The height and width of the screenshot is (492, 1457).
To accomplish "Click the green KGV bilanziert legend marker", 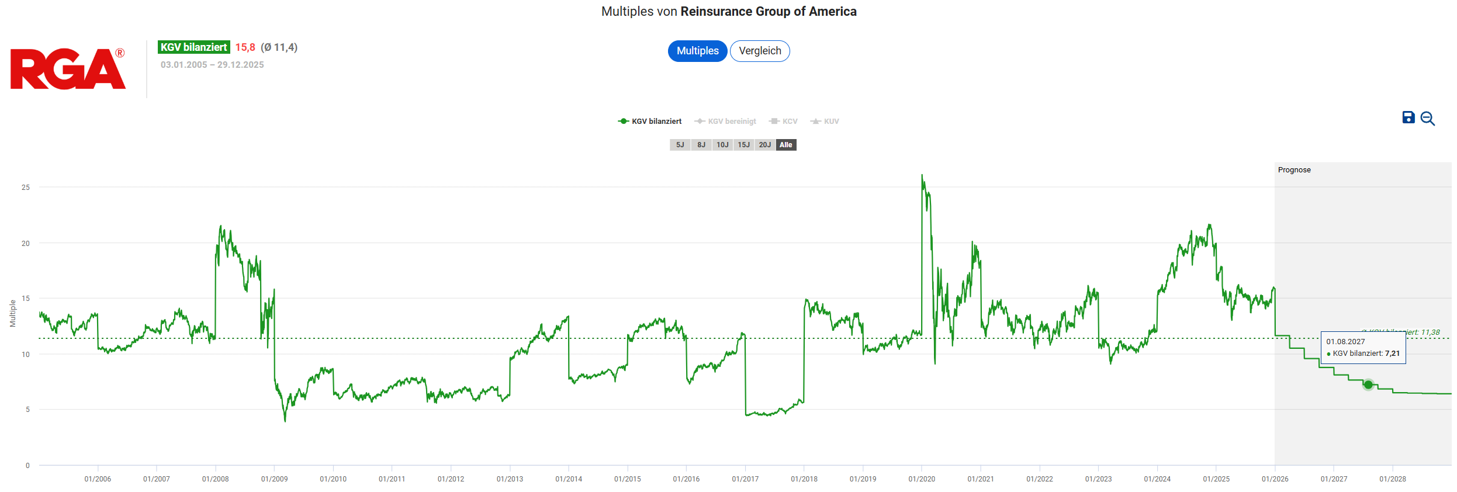I will click(x=623, y=122).
